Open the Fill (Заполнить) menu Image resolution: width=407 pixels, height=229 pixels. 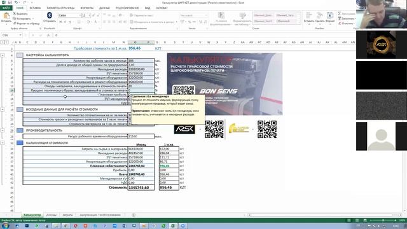[347, 18]
